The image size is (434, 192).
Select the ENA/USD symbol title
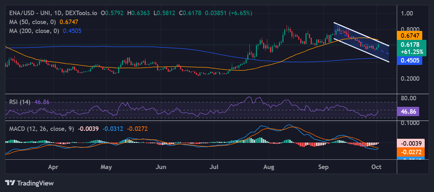click(x=52, y=13)
